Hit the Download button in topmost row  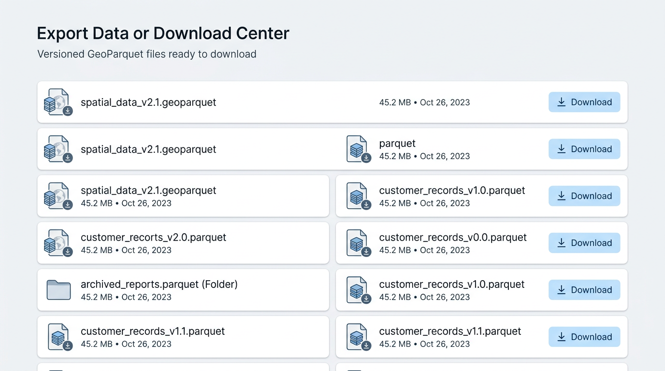584,102
